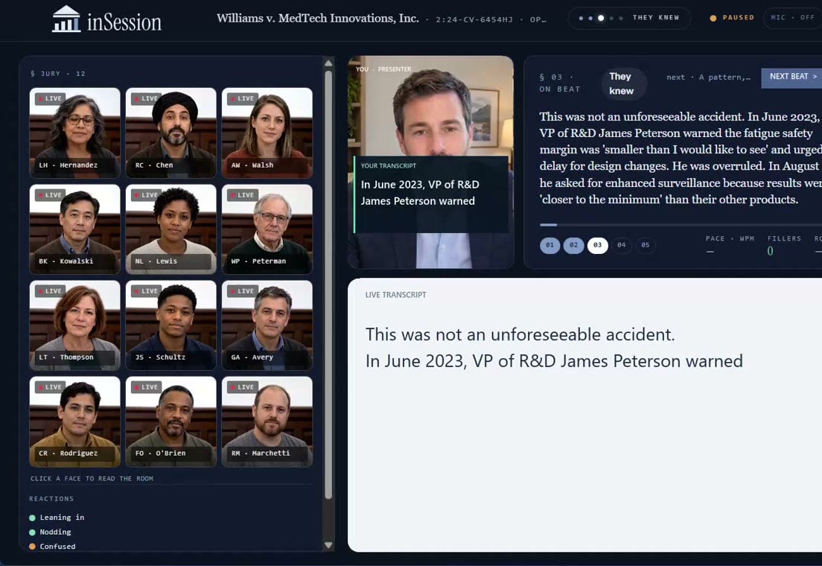Click the orange Confused reaction dot

[32, 547]
